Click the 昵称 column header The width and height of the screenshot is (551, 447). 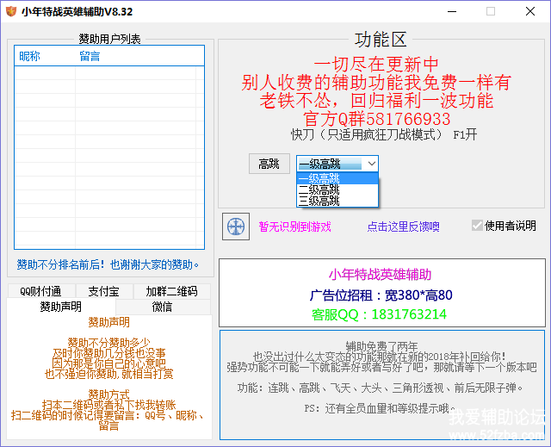30,56
